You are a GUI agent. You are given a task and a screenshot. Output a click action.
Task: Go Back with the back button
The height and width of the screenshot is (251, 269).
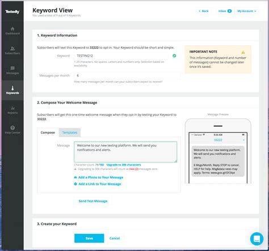[204, 11]
